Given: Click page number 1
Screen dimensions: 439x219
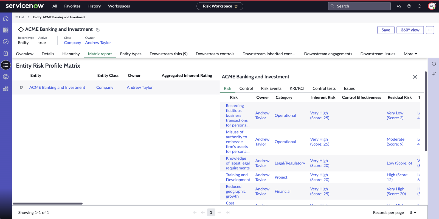Looking at the screenshot, I should pos(211,212).
